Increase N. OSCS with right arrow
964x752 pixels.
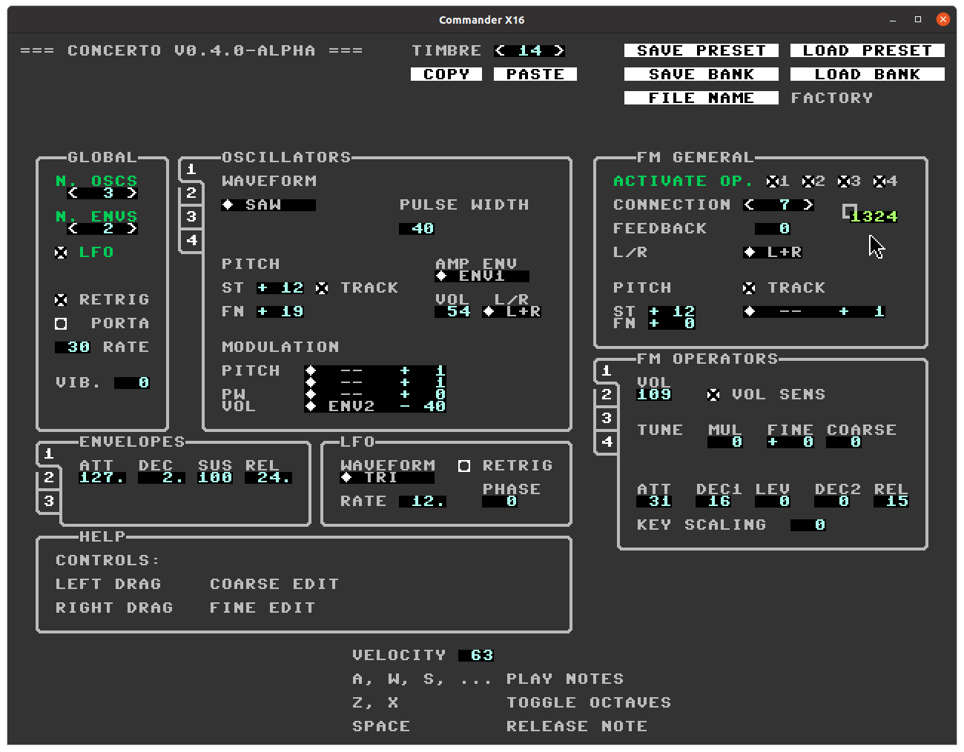[132, 193]
